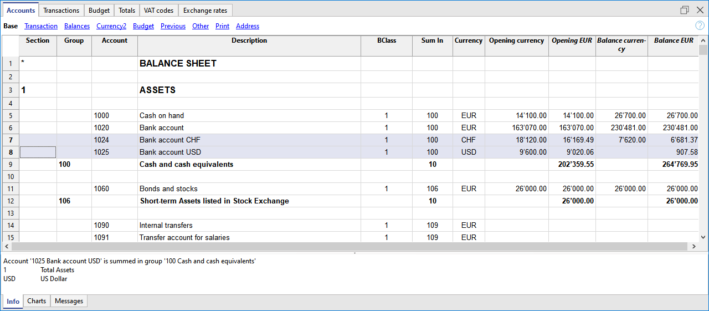This screenshot has height=311, width=709.
Task: Click the vertical scrollbar down arrow
Action: tap(703, 237)
